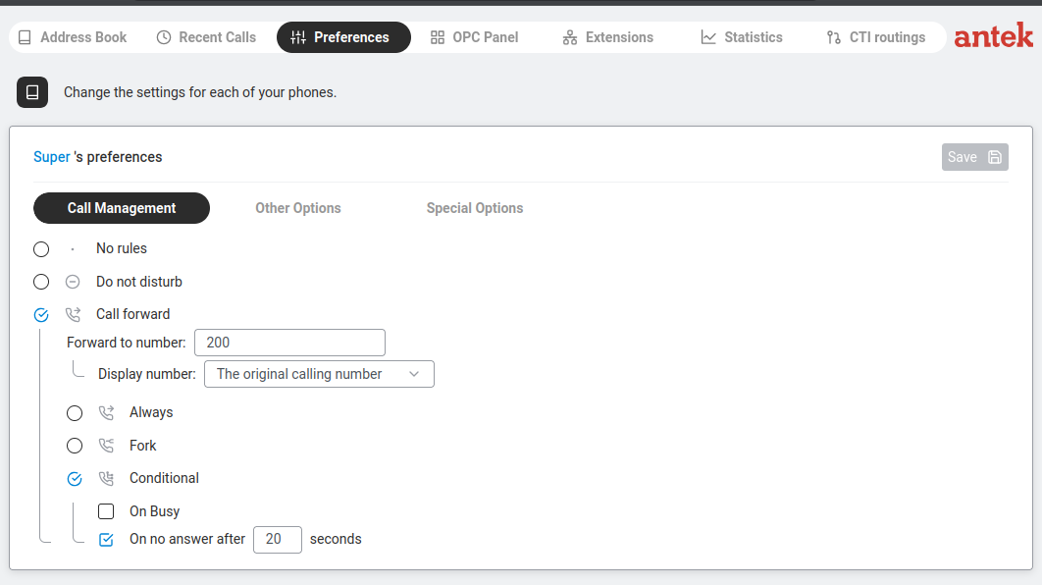1042x585 pixels.
Task: Select the Always forwarding radio button
Action: [75, 413]
